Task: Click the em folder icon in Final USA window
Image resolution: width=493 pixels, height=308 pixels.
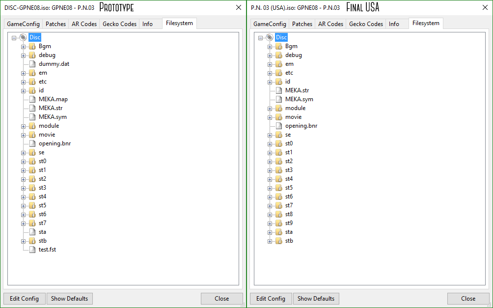Action: pyautogui.click(x=279, y=64)
